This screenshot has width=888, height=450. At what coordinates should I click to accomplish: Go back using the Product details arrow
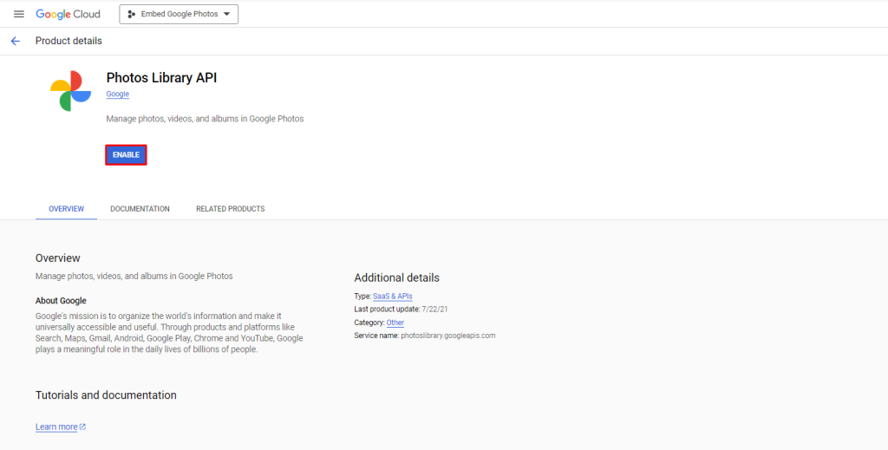point(16,41)
